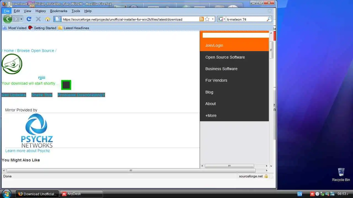This screenshot has height=198, width=353.
Task: Click the side panel vertical scrollbar thumb
Action: [x=271, y=50]
